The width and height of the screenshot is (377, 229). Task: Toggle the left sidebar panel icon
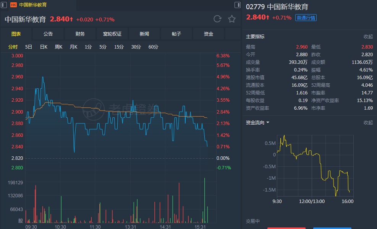pyautogui.click(x=4, y=5)
